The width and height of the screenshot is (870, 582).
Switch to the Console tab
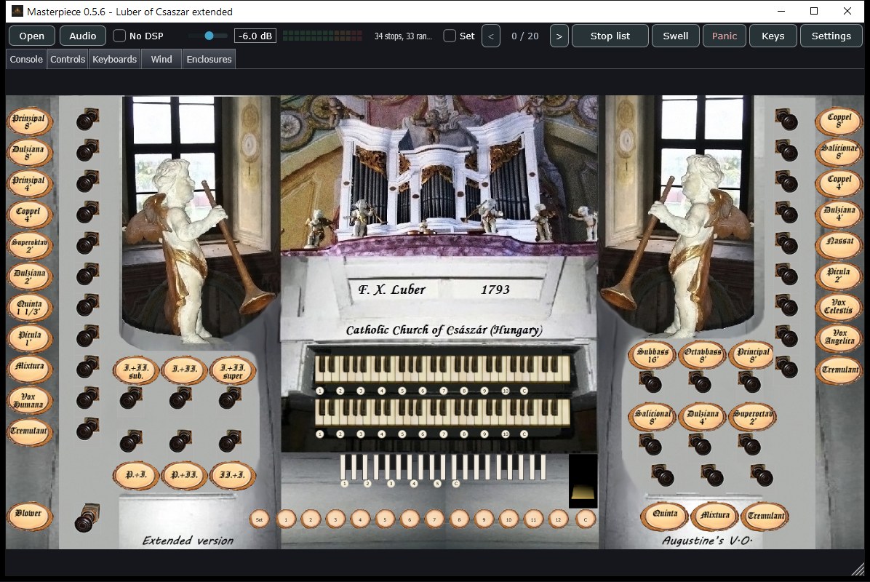26,59
